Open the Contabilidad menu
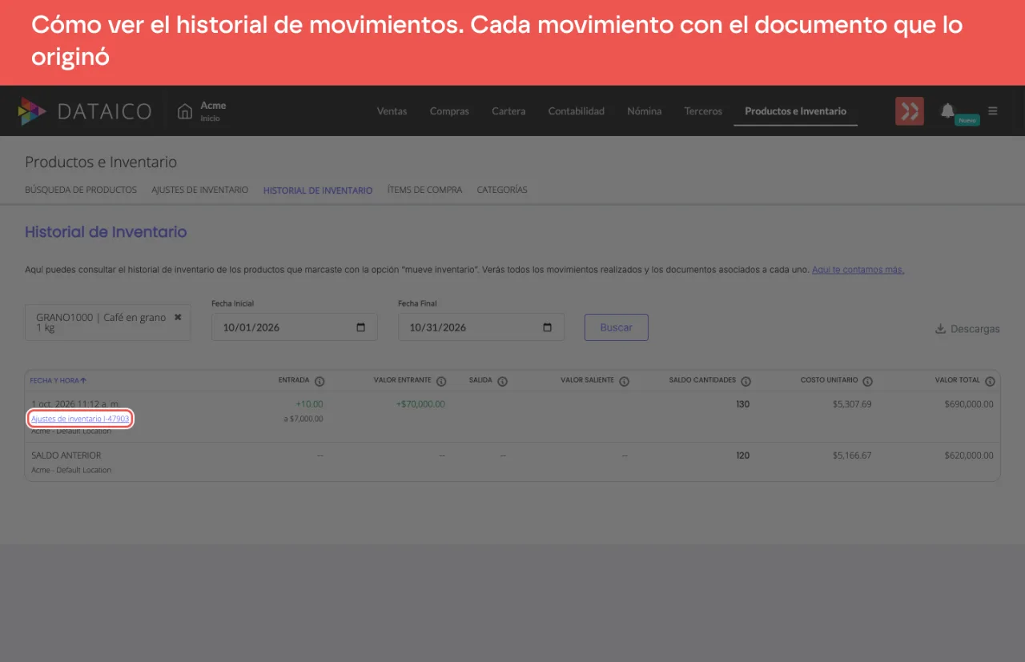The width and height of the screenshot is (1025, 662). [x=576, y=111]
